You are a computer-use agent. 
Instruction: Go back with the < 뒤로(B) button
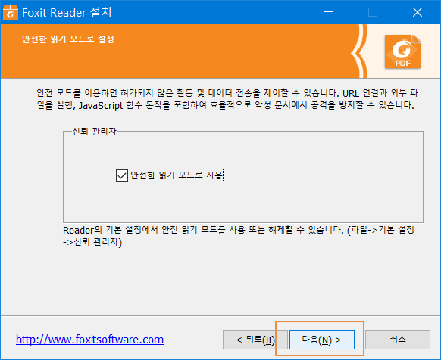(x=255, y=340)
